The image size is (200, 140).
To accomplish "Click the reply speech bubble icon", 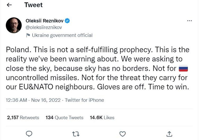I will coord(29,134).
